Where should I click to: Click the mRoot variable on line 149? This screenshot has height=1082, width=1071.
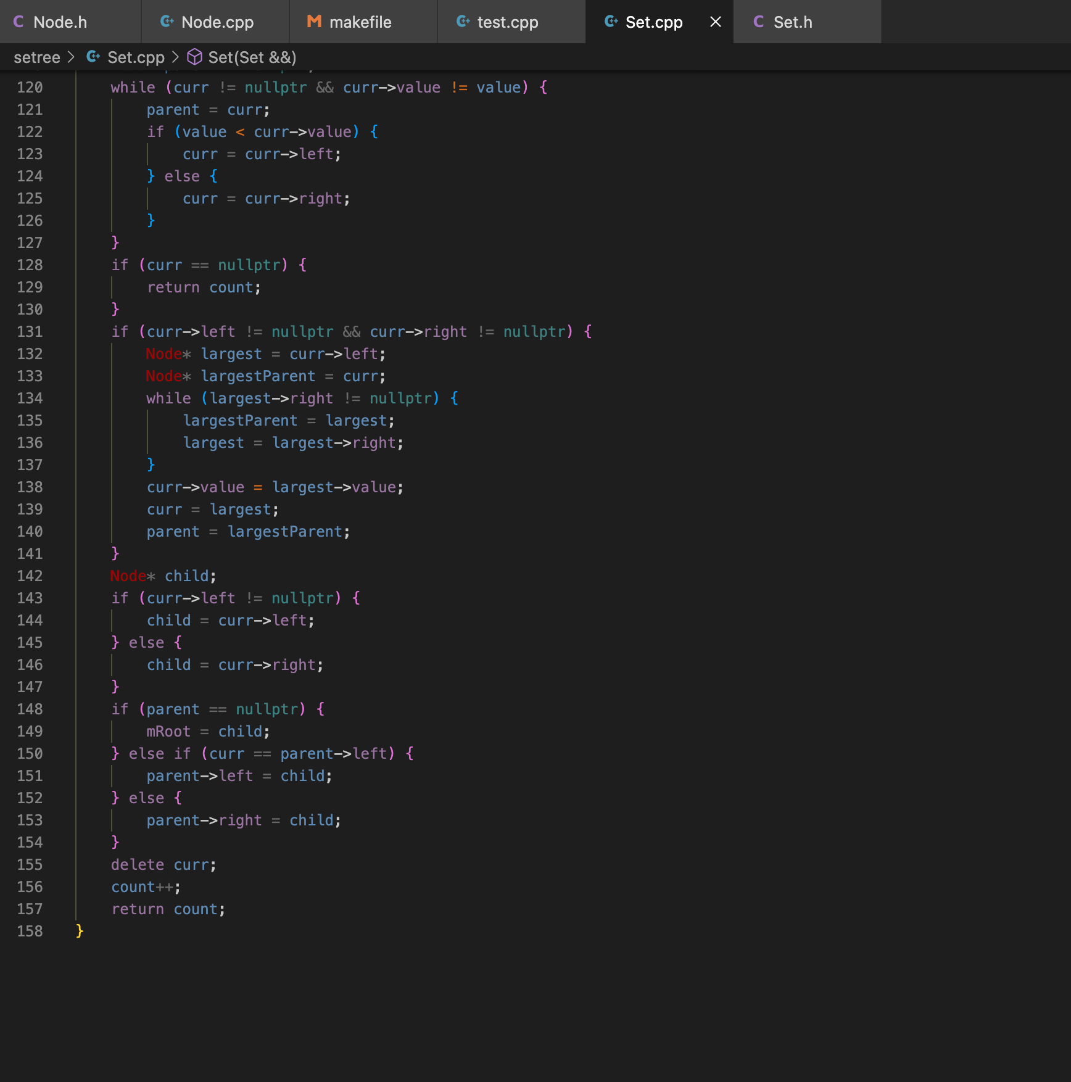pos(168,731)
